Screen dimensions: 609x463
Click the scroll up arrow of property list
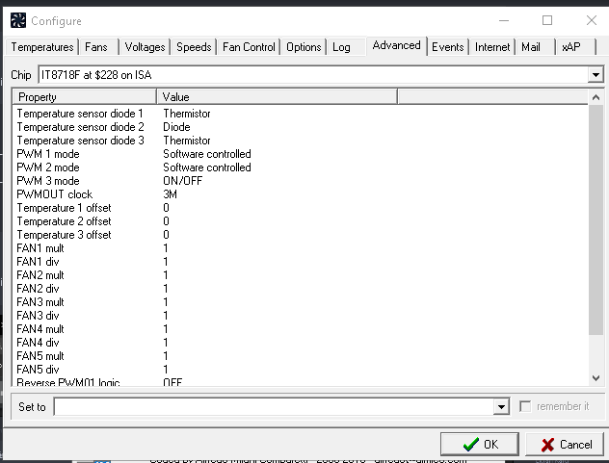point(596,97)
